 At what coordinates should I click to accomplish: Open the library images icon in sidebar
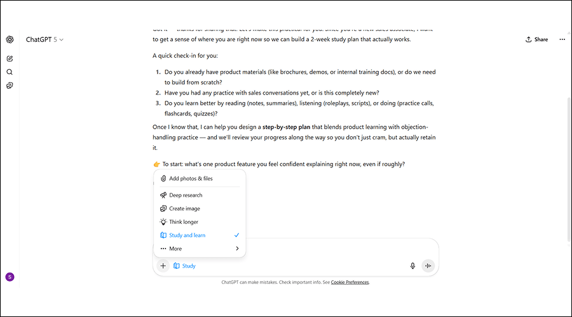[10, 86]
